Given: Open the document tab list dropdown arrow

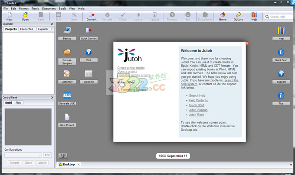Looking at the screenshot, I should coord(291,165).
